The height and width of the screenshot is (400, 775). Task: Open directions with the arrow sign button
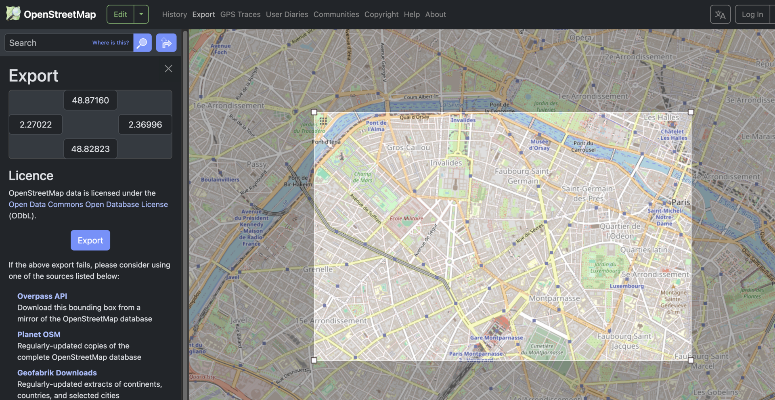tap(166, 43)
